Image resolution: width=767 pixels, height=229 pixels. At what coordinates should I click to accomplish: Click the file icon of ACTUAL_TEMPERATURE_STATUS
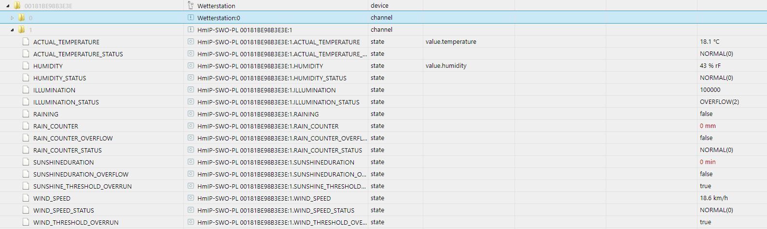26,54
